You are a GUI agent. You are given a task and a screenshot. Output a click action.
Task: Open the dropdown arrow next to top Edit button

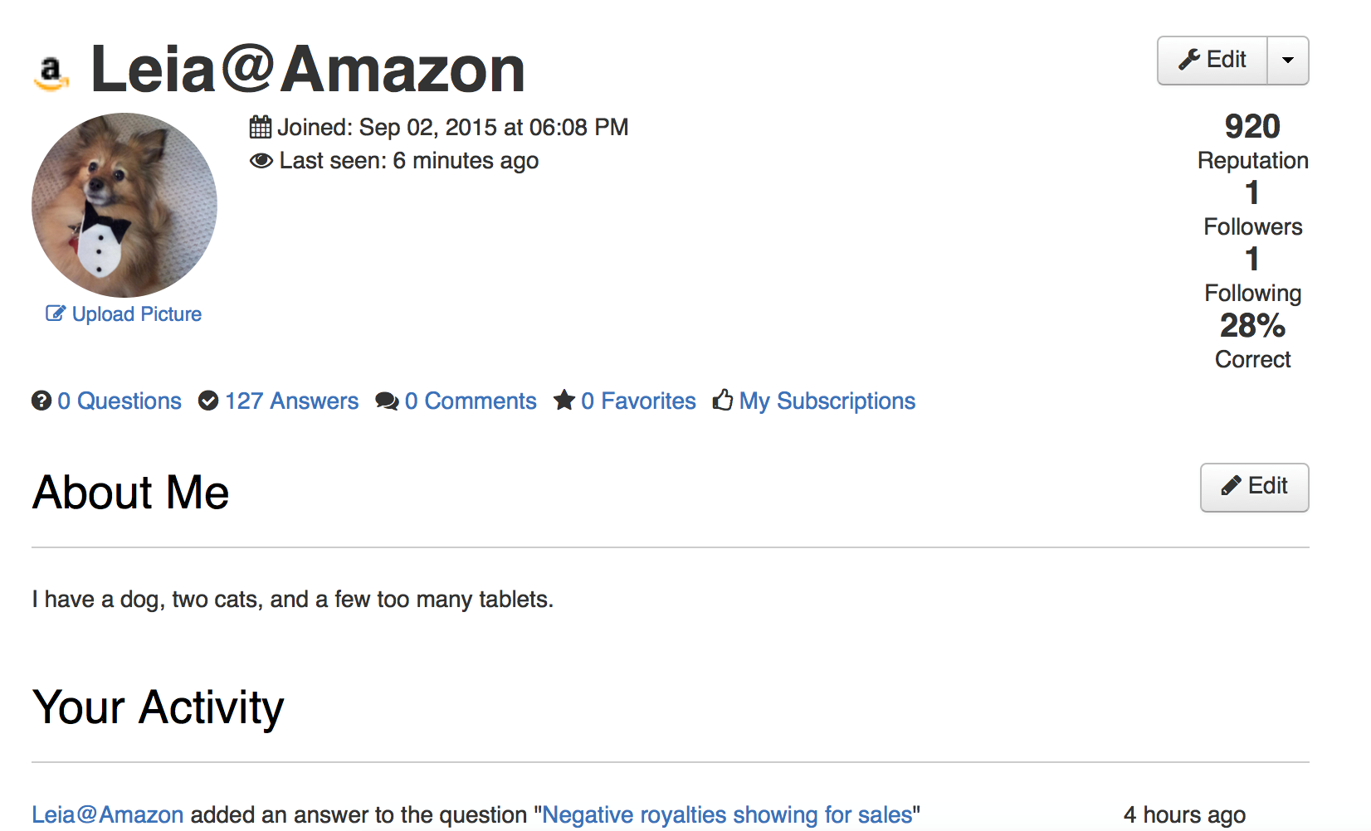tap(1287, 61)
